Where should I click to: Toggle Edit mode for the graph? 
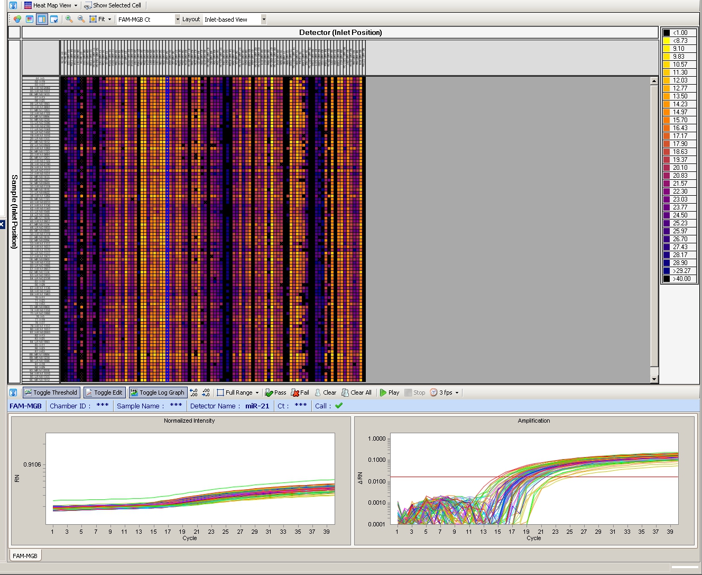[x=104, y=393]
